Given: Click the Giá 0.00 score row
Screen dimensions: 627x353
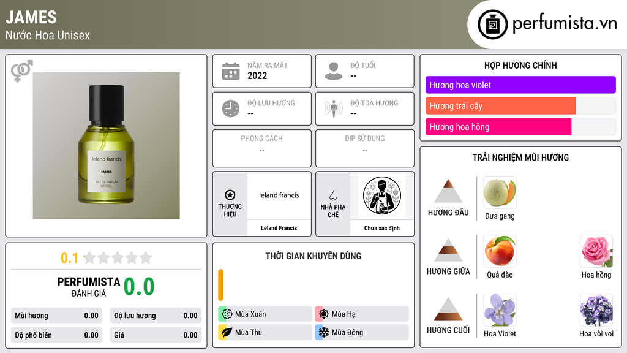Looking at the screenshot, I should 156,335.
